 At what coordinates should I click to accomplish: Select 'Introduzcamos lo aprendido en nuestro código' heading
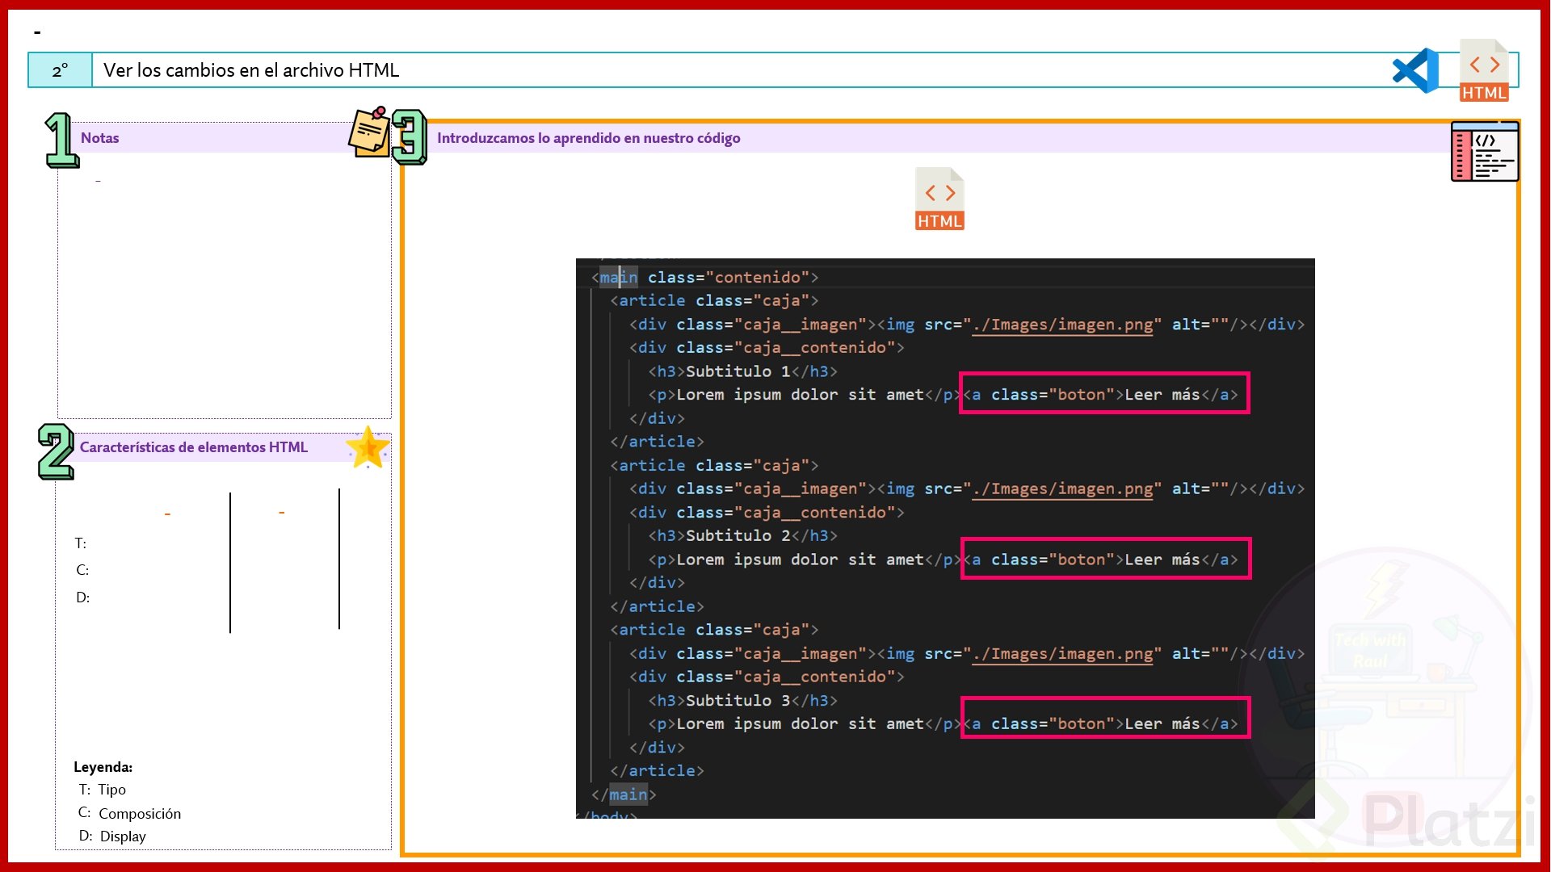(589, 138)
